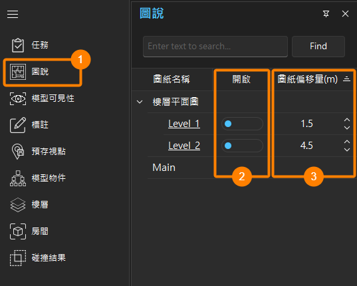
Task: Open the 圖說 drawings icon in the sidebar
Action: click(x=18, y=72)
